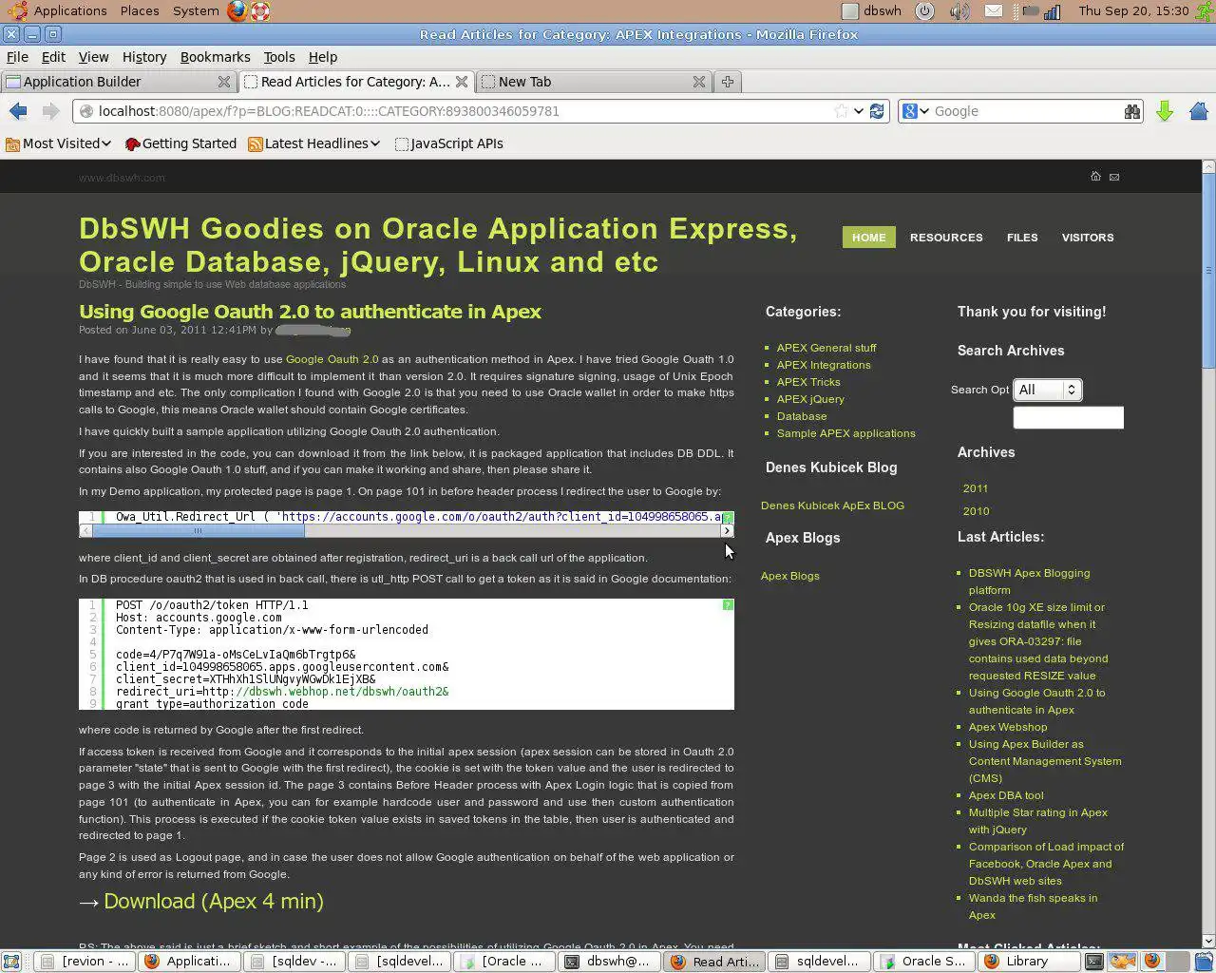
Task: Open the Apex Webshop article
Action: [x=1008, y=727]
